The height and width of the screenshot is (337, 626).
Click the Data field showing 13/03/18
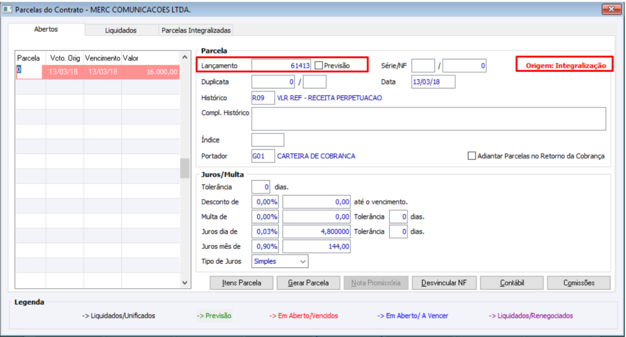point(433,82)
